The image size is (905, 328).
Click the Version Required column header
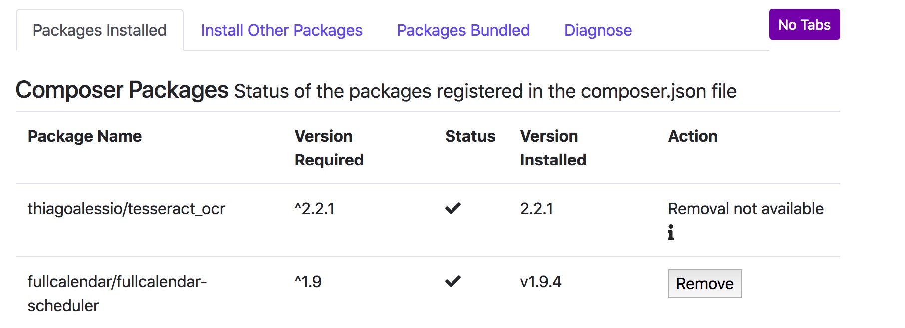[x=329, y=148]
